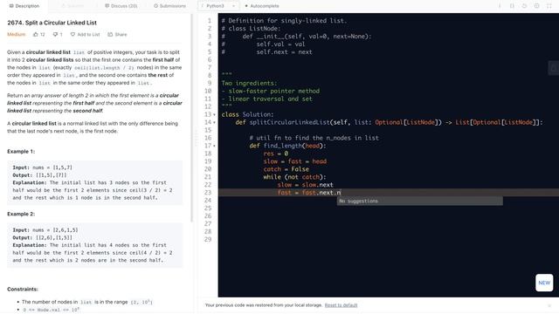Click '# Definition for singly-linked list.' comment
Screen dimensions: 559x314
click(284, 21)
